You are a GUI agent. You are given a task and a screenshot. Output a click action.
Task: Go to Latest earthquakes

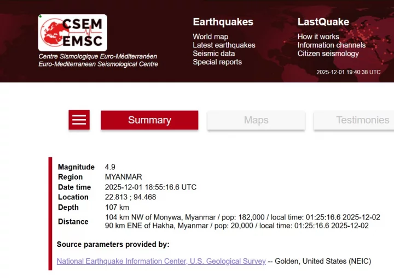point(224,45)
